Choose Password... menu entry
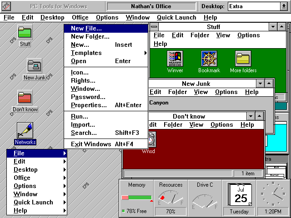Viewport: 291px width, 218px height. click(106, 97)
